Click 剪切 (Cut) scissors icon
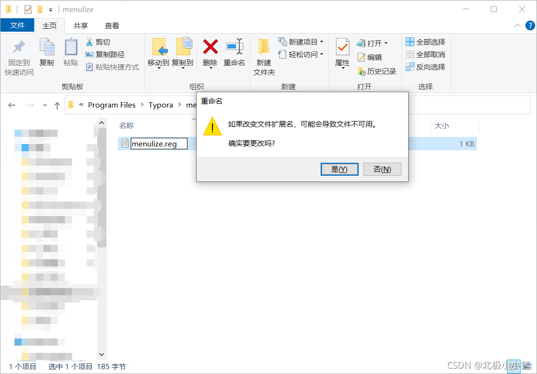This screenshot has width=537, height=374. [x=89, y=42]
